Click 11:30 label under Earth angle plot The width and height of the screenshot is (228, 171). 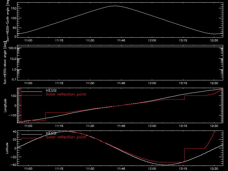point(90,40)
